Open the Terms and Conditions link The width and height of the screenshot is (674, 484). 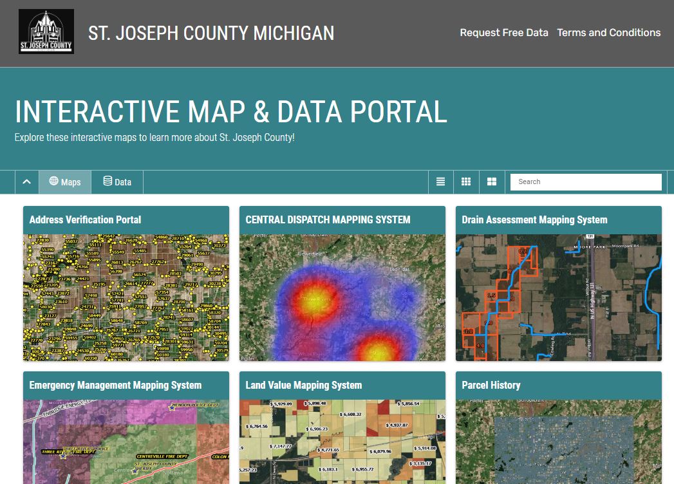(608, 33)
